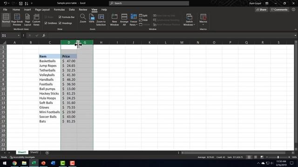The height and width of the screenshot is (167, 298).
Task: Click the Select All corner triangle
Action: [x=4, y=42]
